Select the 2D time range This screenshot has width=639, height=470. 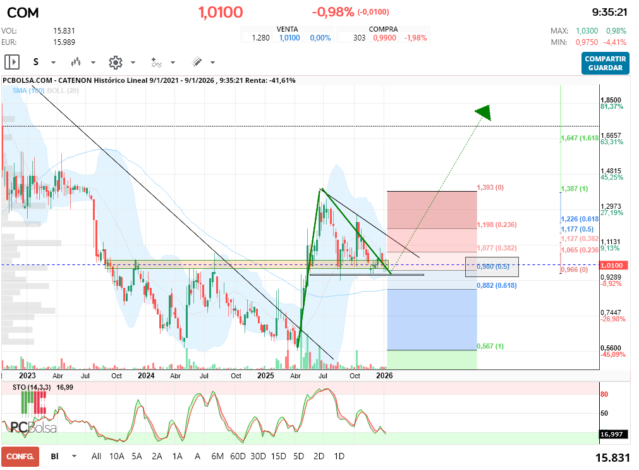(319, 456)
